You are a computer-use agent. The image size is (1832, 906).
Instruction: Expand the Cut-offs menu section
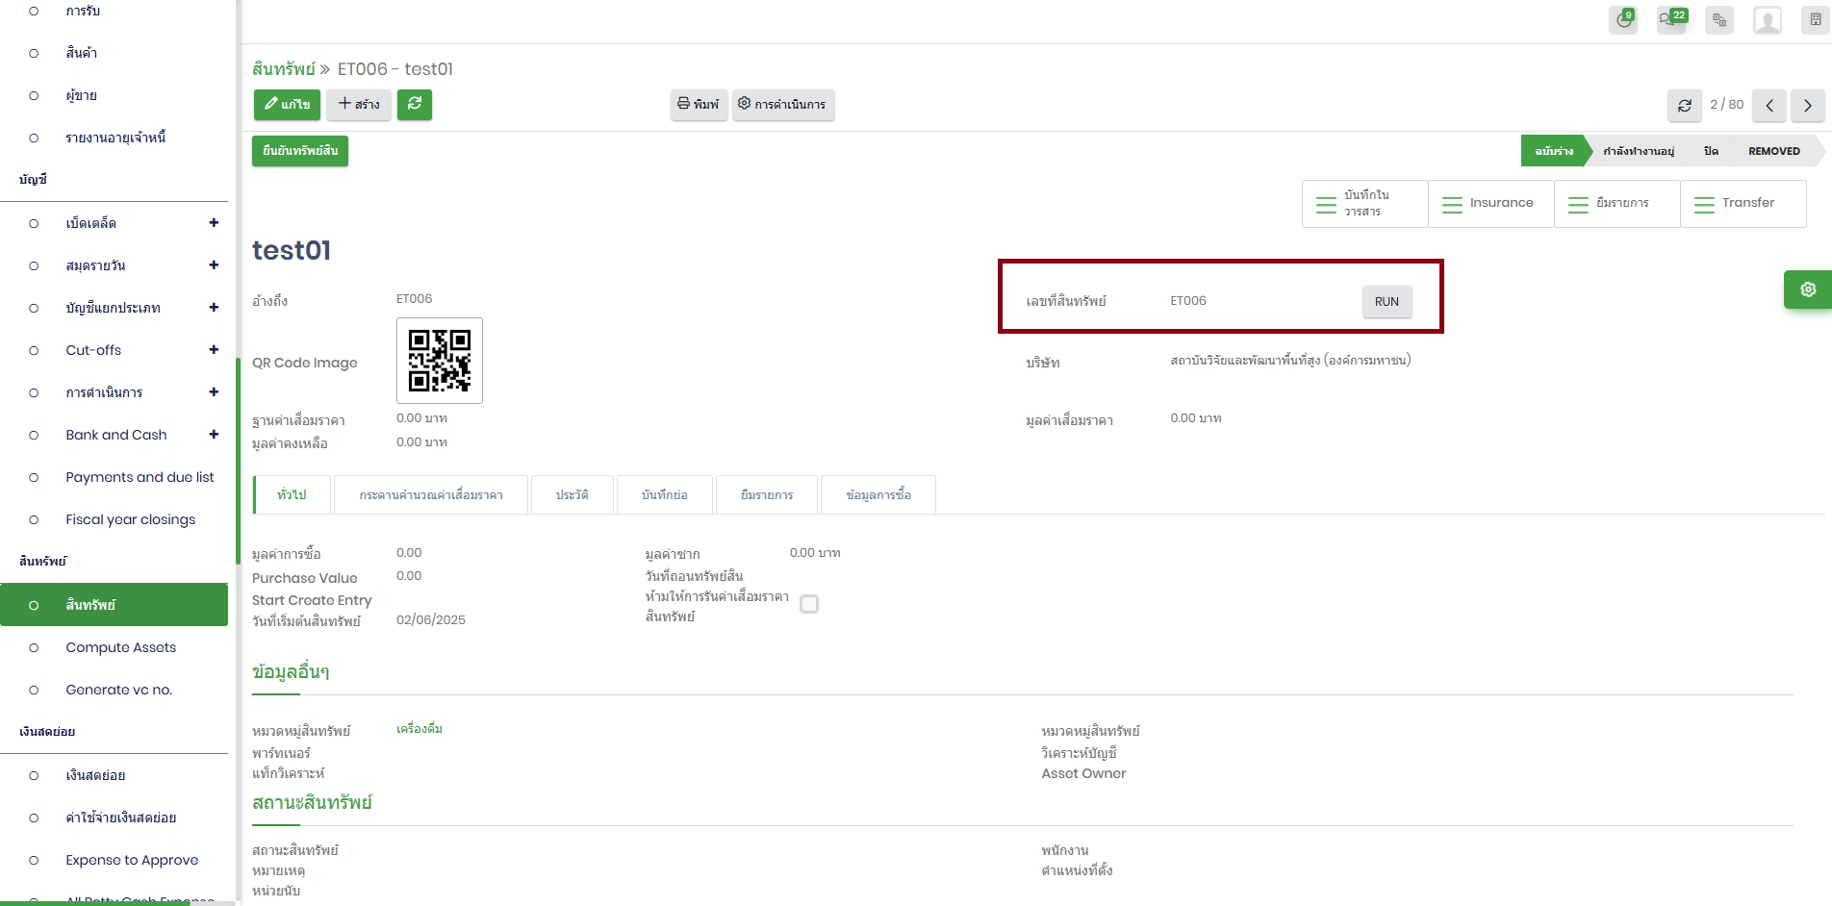point(214,350)
